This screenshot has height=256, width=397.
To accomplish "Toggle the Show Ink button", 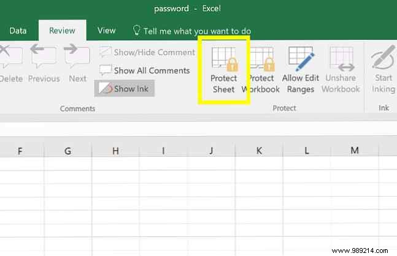I will coord(125,89).
